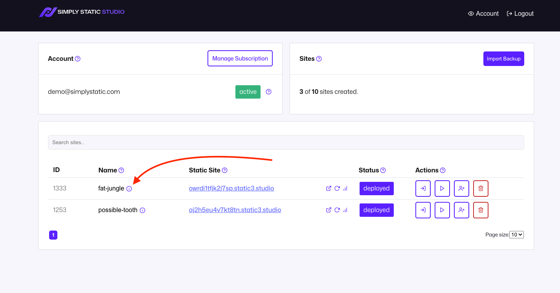Click the fat-jungle site name

coord(111,189)
